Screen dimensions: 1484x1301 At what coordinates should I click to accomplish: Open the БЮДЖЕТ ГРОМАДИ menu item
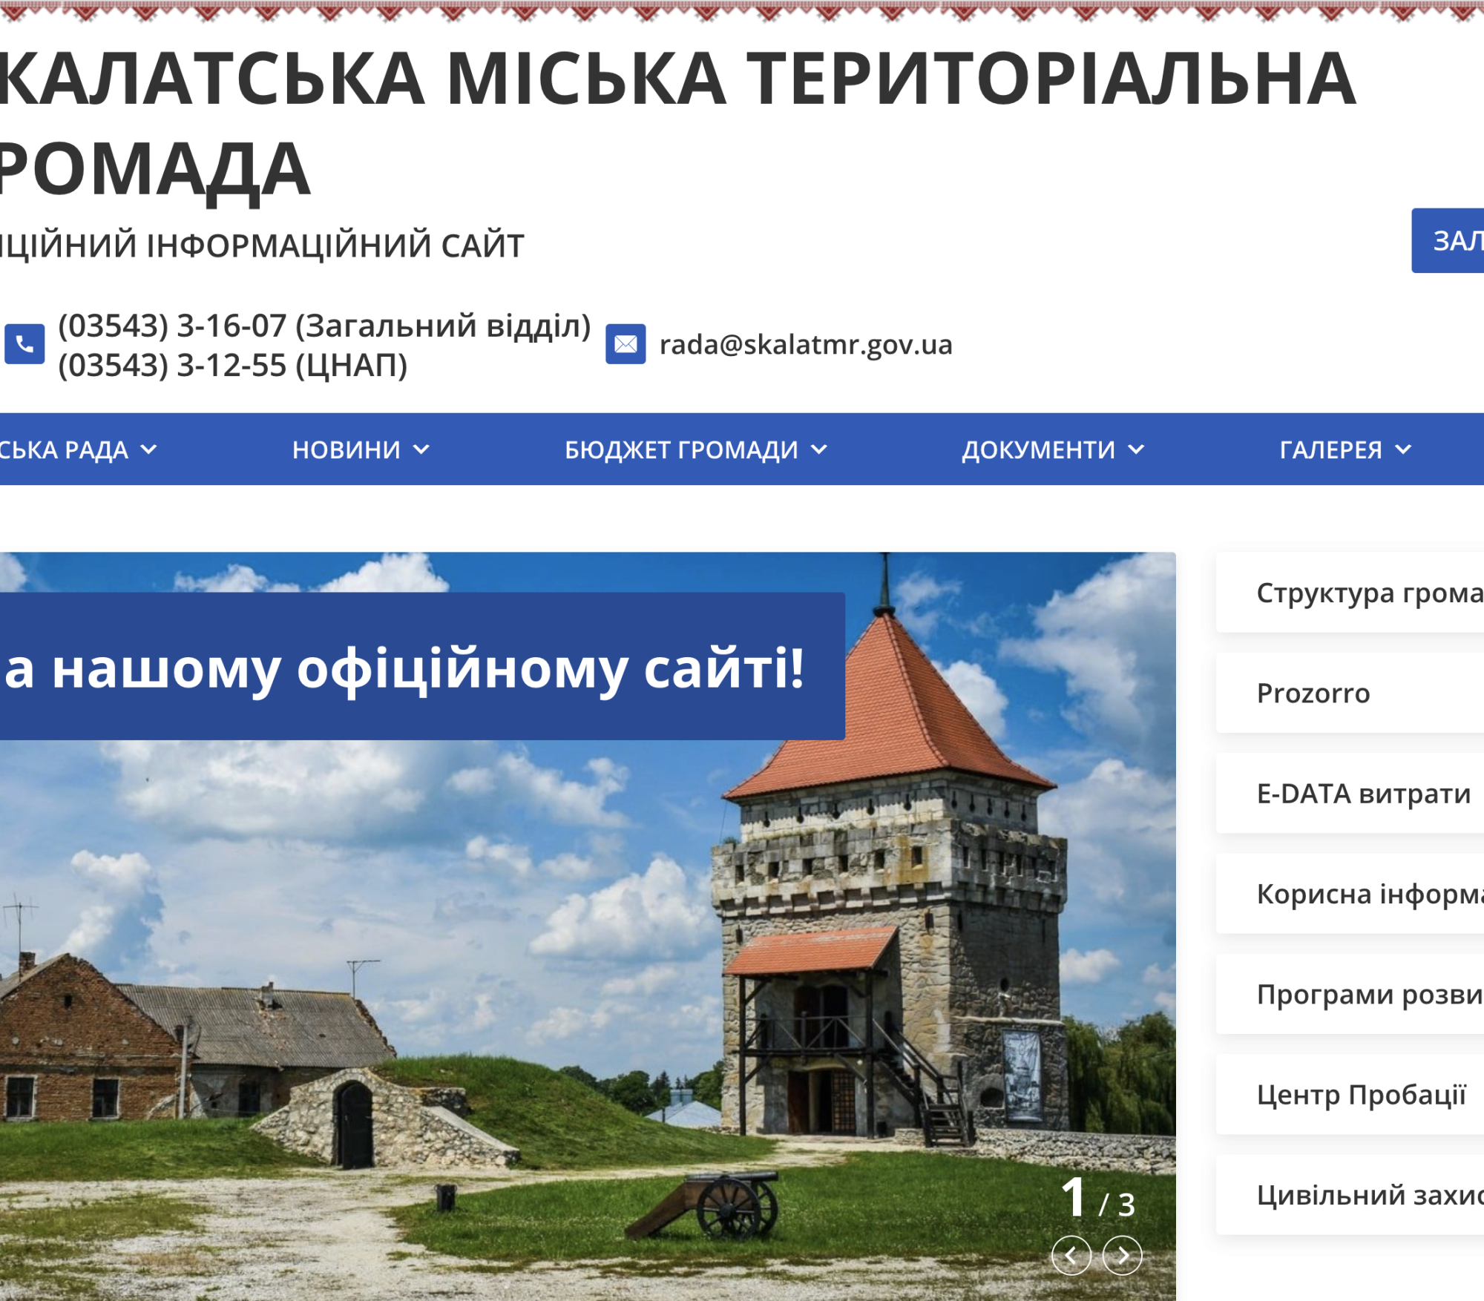pyautogui.click(x=681, y=449)
